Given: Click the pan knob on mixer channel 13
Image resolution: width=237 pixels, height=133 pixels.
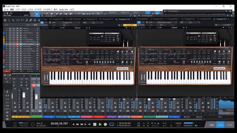Looking at the screenshot, I should [x=65, y=107].
